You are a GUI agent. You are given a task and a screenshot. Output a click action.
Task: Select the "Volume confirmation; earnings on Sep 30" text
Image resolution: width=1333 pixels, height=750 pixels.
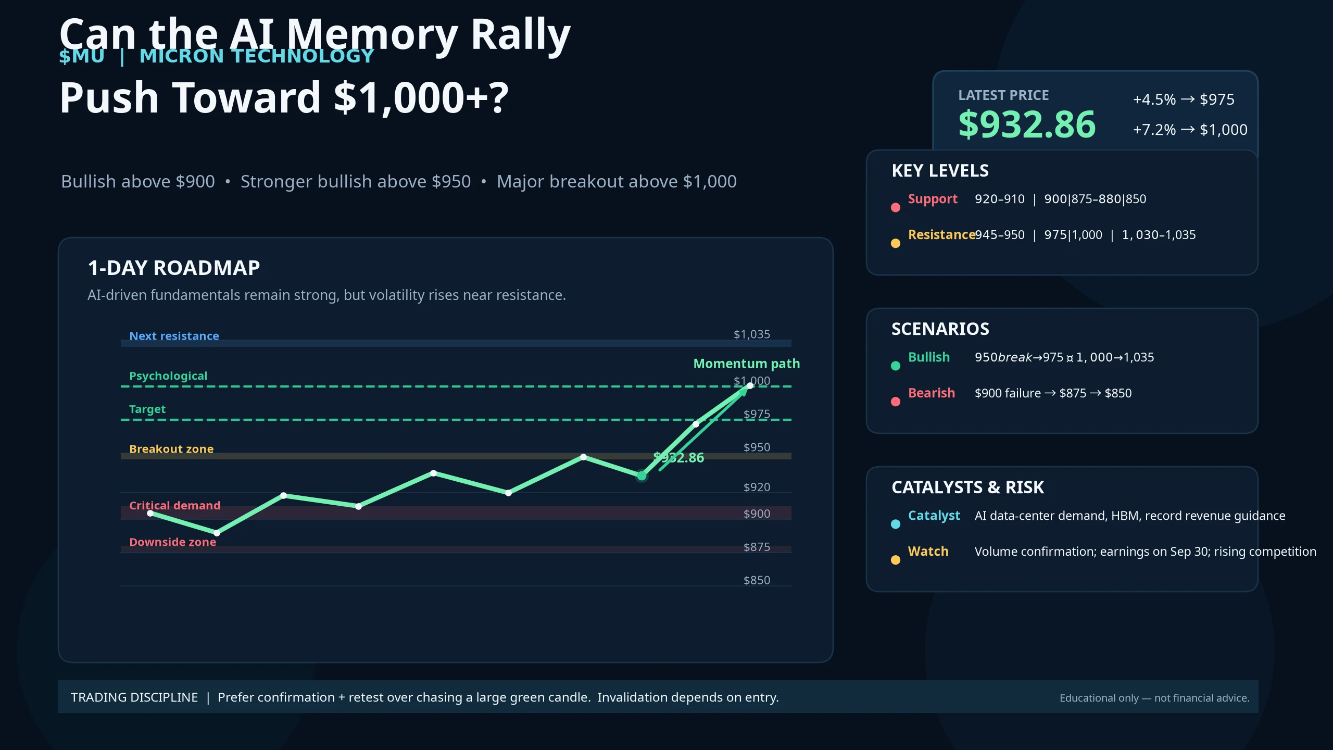coord(1146,552)
